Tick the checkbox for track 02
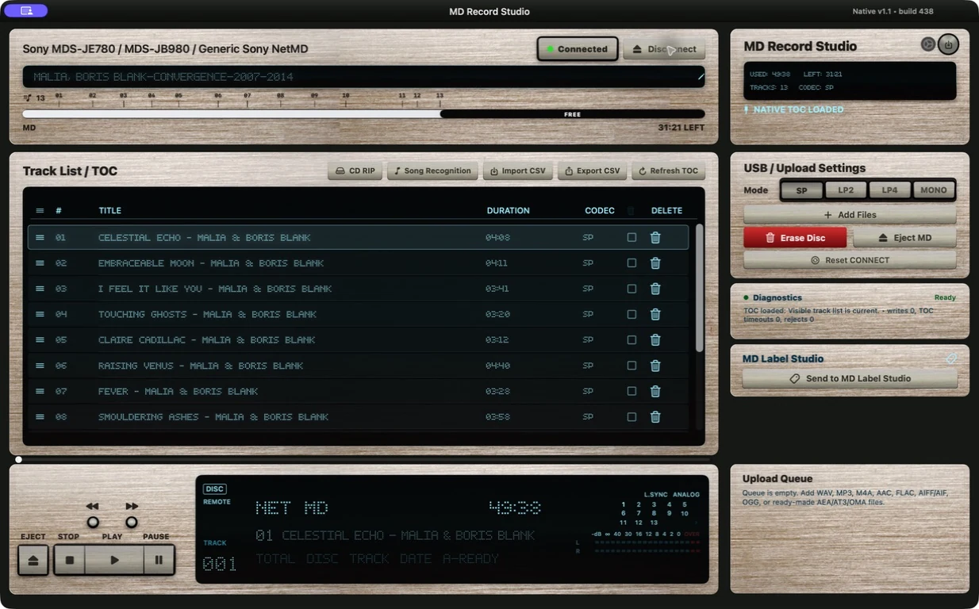Viewport: 979px width, 609px height. pos(632,263)
